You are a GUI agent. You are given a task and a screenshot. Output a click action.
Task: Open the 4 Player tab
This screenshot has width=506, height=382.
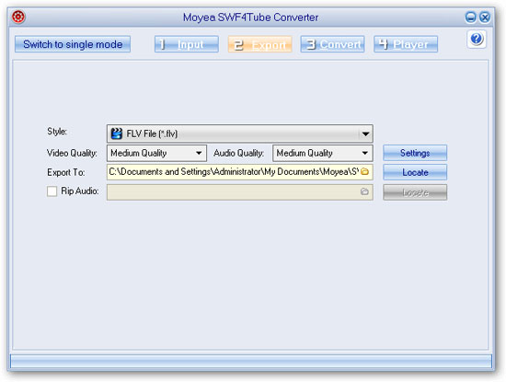[406, 44]
